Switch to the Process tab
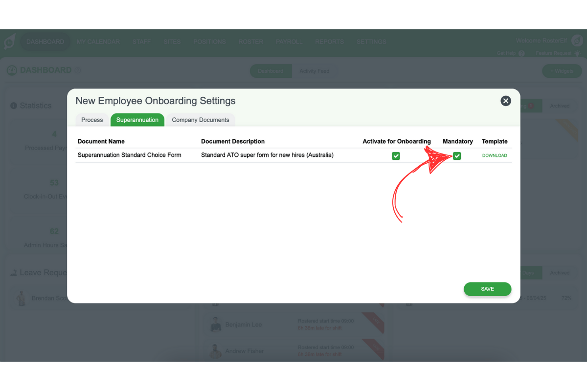The image size is (587, 391). click(92, 120)
